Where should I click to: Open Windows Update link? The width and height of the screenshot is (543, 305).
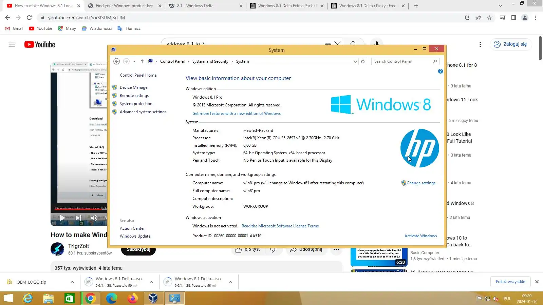[135, 236]
